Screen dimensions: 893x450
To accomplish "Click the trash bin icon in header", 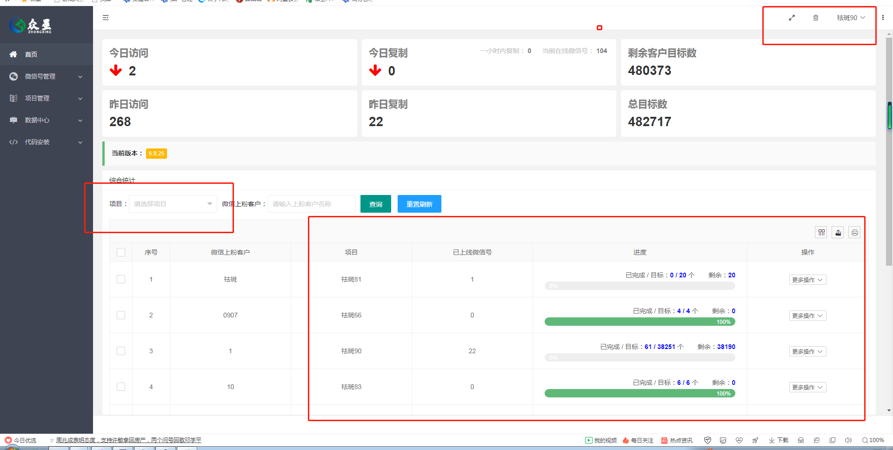I will 815,18.
